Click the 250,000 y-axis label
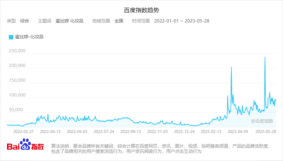The image size is (283, 161). coord(17,51)
